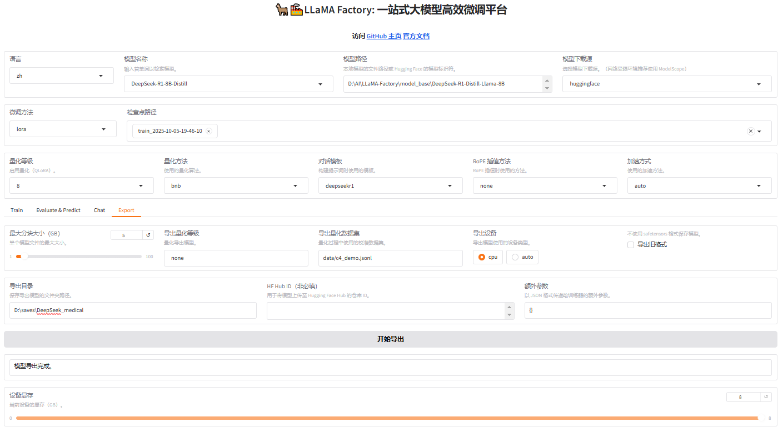Click the 模型导出完成 status text
783x437 pixels.
(33, 366)
